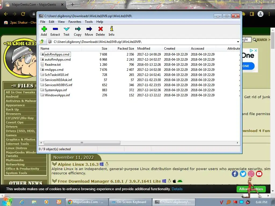275x206 pixels.
Task: Select the WindowsApps.inf file
Action: 57,95
